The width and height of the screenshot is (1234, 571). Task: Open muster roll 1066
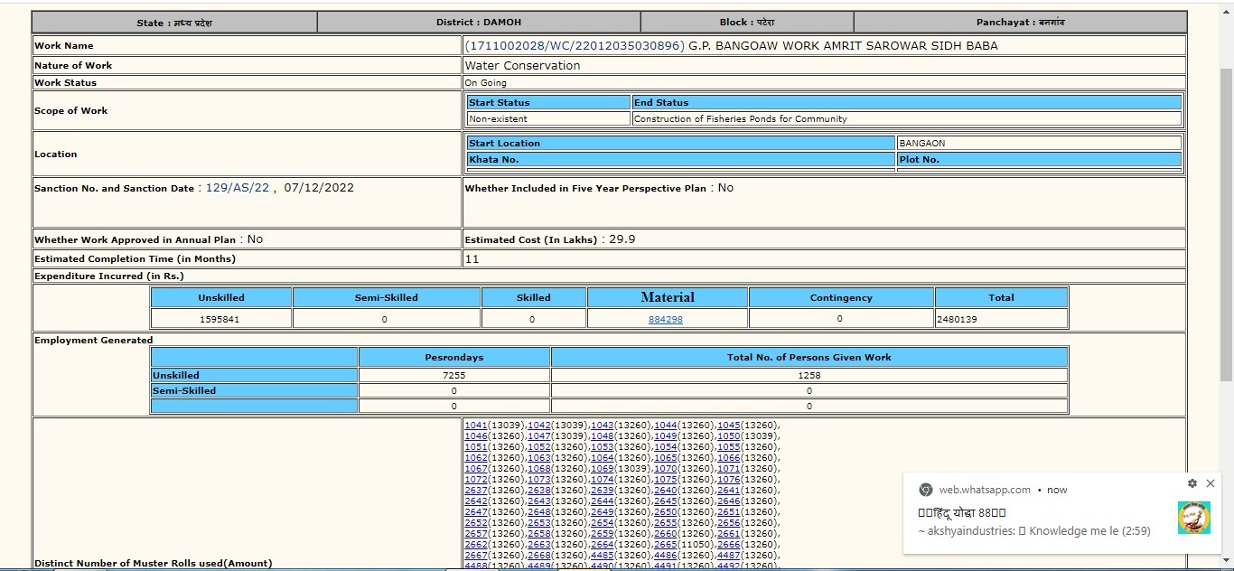tap(729, 458)
